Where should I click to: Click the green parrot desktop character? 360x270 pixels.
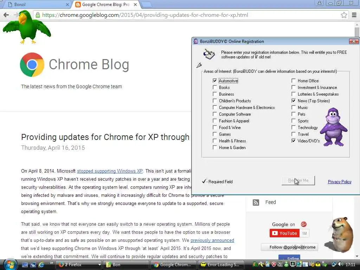(27, 27)
